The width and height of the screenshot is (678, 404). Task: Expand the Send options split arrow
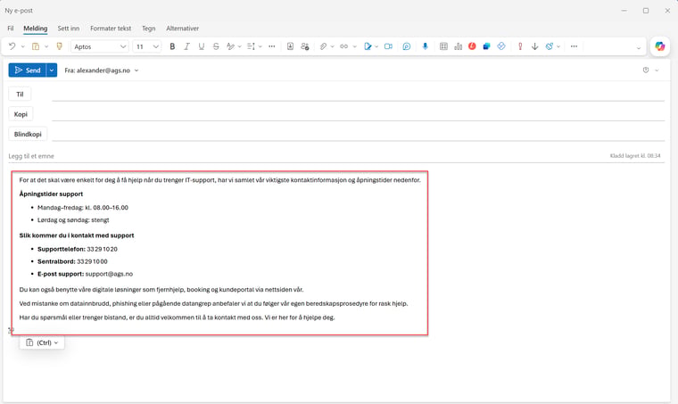52,70
